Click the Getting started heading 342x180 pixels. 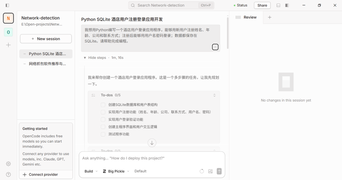(35, 129)
